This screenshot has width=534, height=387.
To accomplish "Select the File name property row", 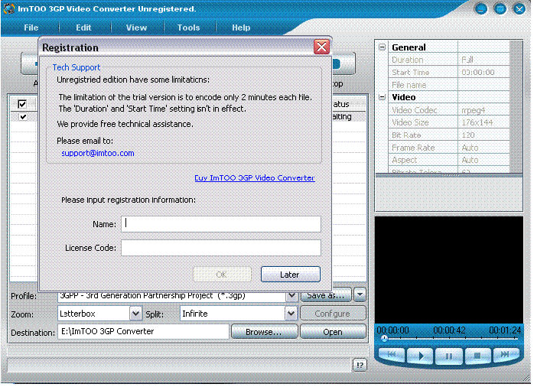I will [449, 85].
